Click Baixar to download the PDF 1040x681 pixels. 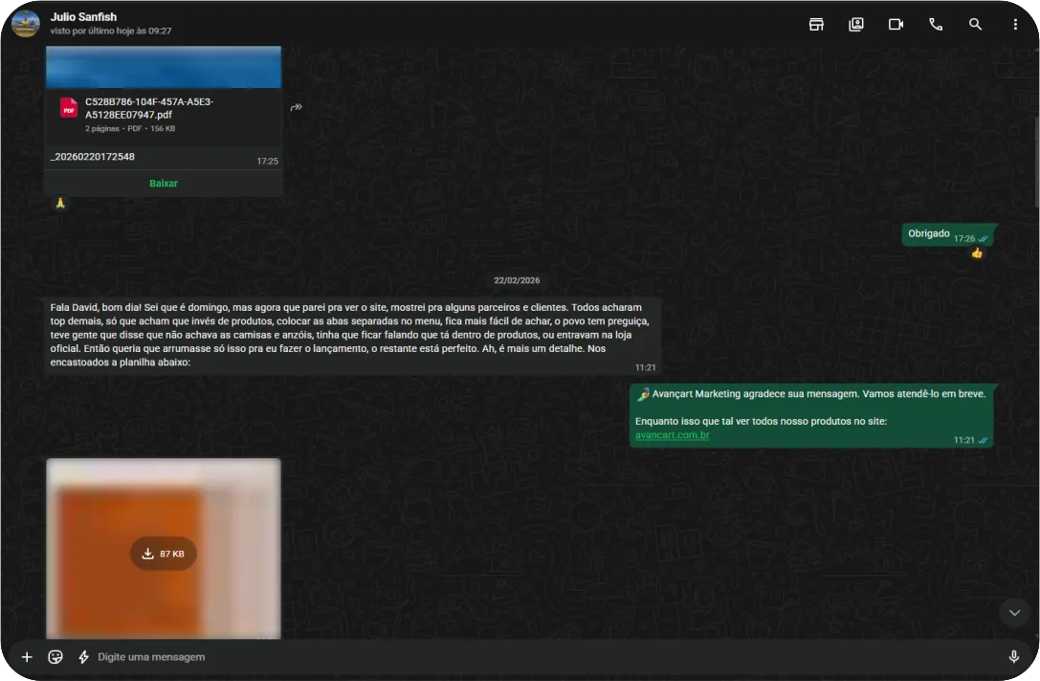164,183
